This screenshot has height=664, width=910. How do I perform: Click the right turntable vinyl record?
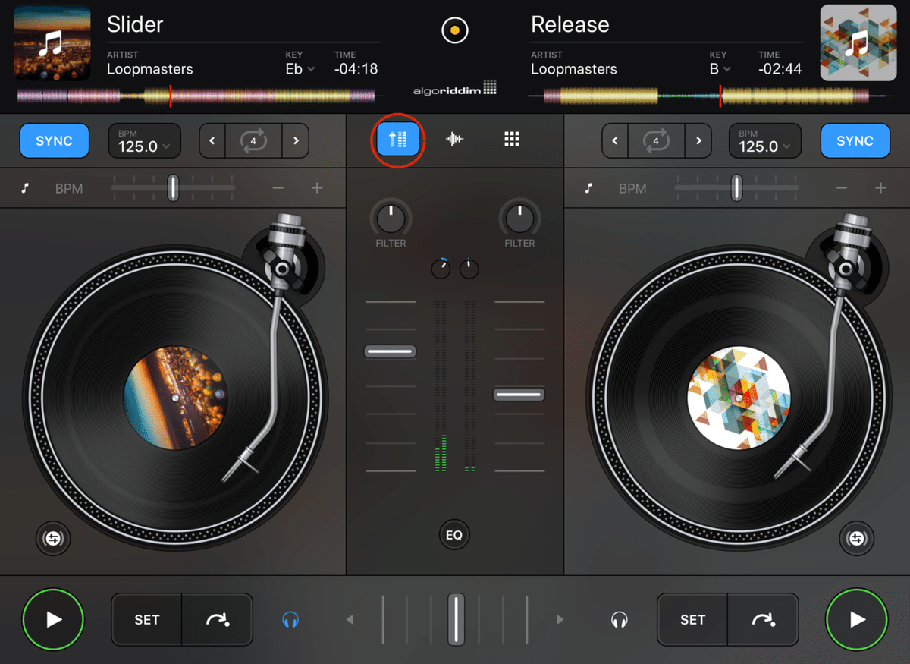(x=739, y=398)
